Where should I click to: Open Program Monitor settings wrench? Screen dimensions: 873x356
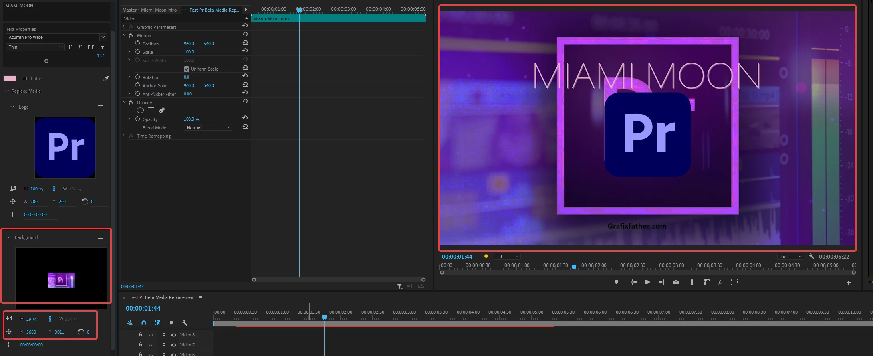coord(811,256)
